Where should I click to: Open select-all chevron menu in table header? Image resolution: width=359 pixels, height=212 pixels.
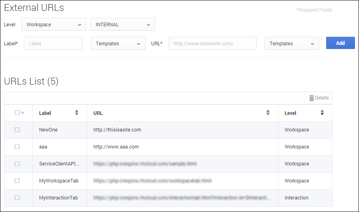tap(23, 113)
